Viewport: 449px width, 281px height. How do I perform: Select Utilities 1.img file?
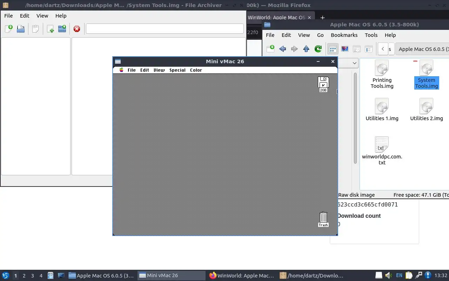pos(382,110)
